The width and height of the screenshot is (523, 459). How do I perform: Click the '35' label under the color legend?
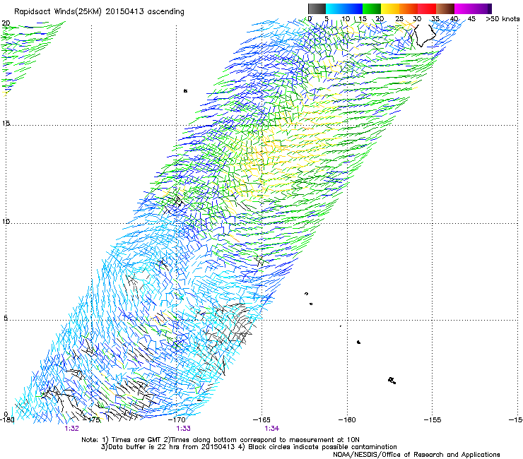click(x=435, y=19)
